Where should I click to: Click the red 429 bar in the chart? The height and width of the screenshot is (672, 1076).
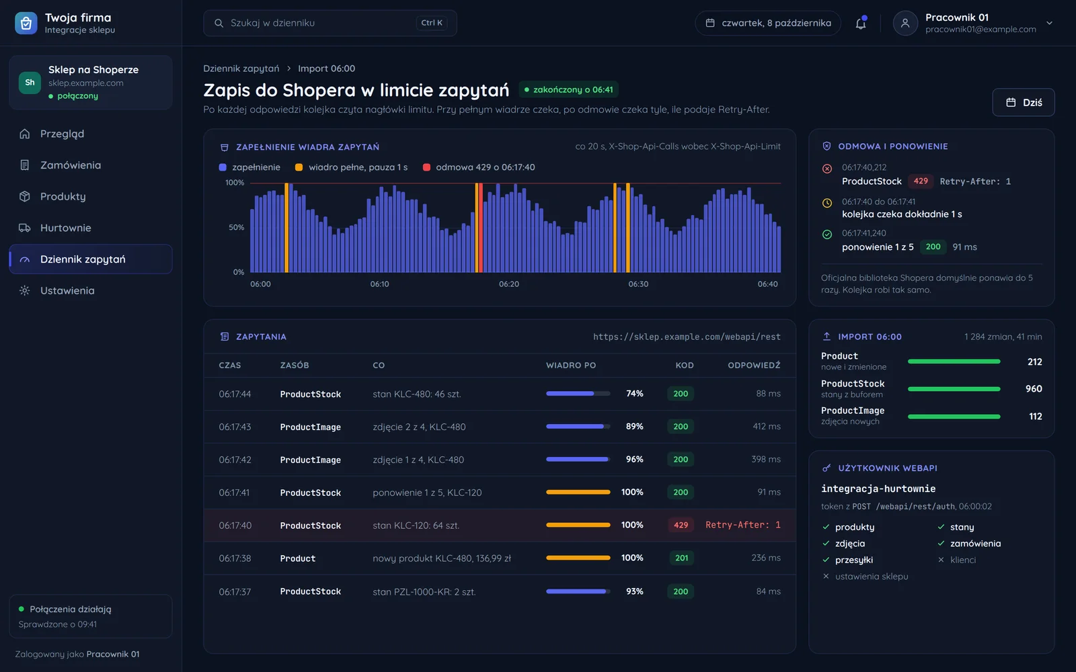click(x=480, y=228)
